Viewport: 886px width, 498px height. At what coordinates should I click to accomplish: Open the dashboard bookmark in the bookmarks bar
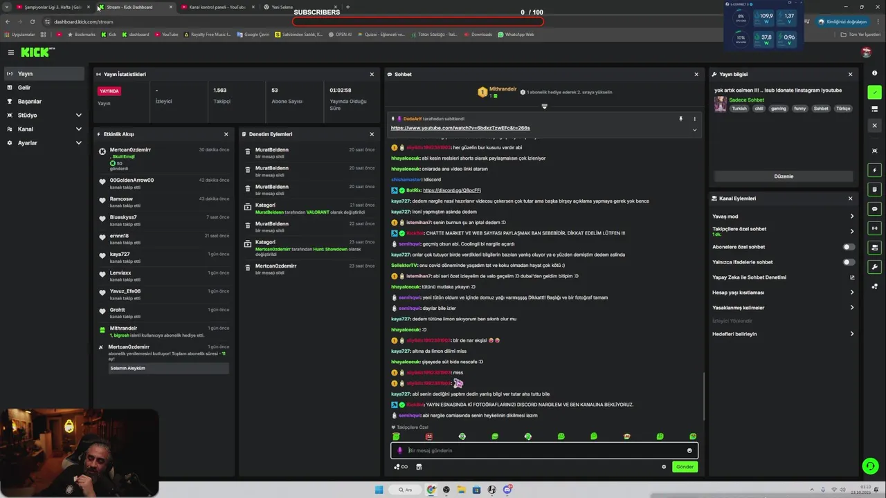(135, 35)
